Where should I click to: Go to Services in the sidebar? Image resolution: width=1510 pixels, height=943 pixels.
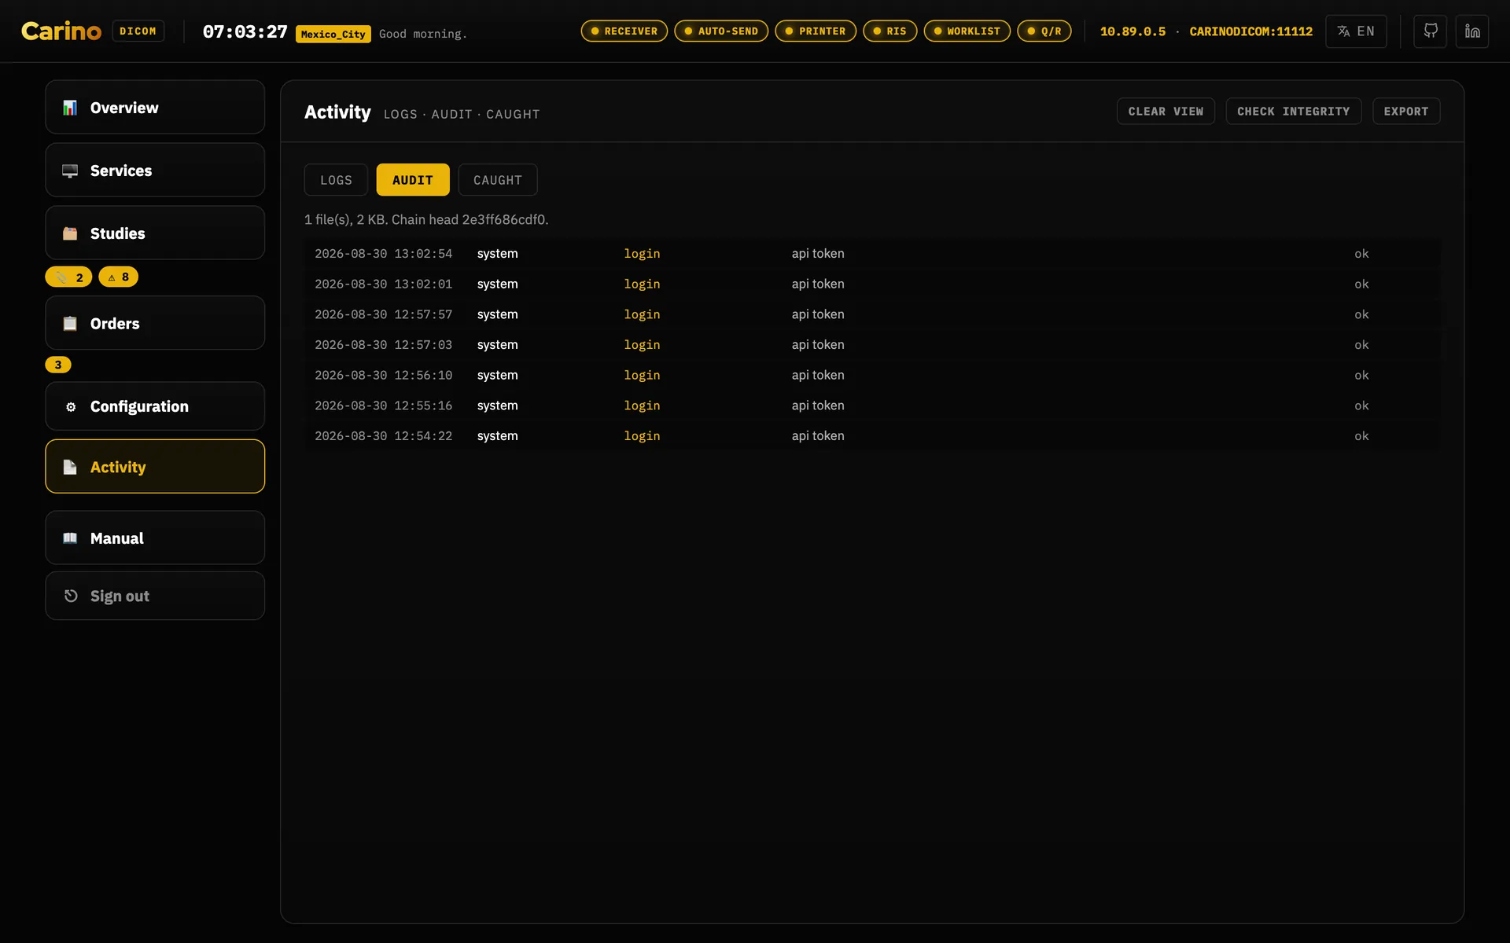click(155, 171)
